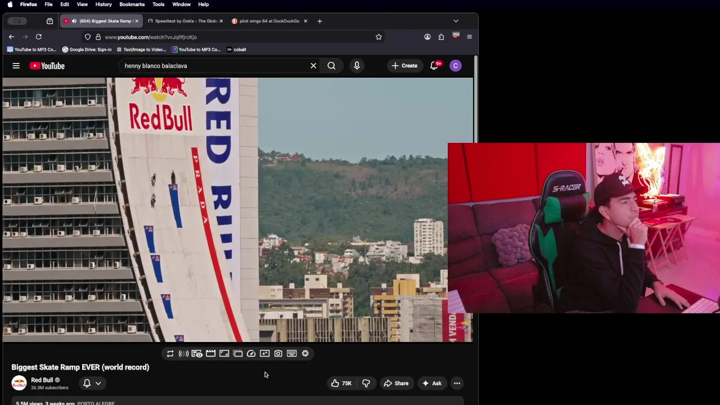Click the YouTube search magnifier button
The image size is (720, 405).
tap(331, 66)
